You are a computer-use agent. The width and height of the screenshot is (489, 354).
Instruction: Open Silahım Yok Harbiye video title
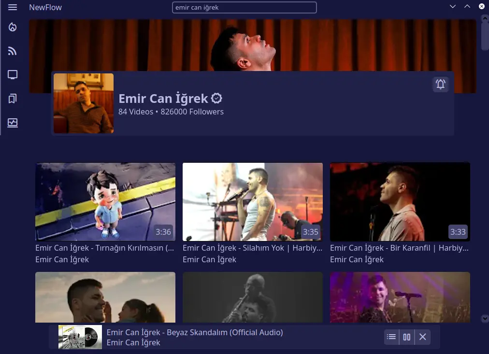[x=252, y=248]
